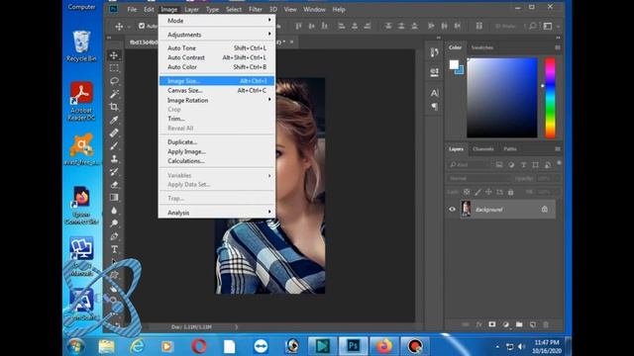Select the Rectangular Marquee tool
634x356 pixels.
(115, 68)
